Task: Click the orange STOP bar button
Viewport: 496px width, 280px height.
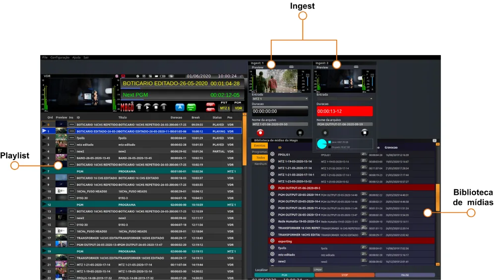Action: click(x=345, y=275)
